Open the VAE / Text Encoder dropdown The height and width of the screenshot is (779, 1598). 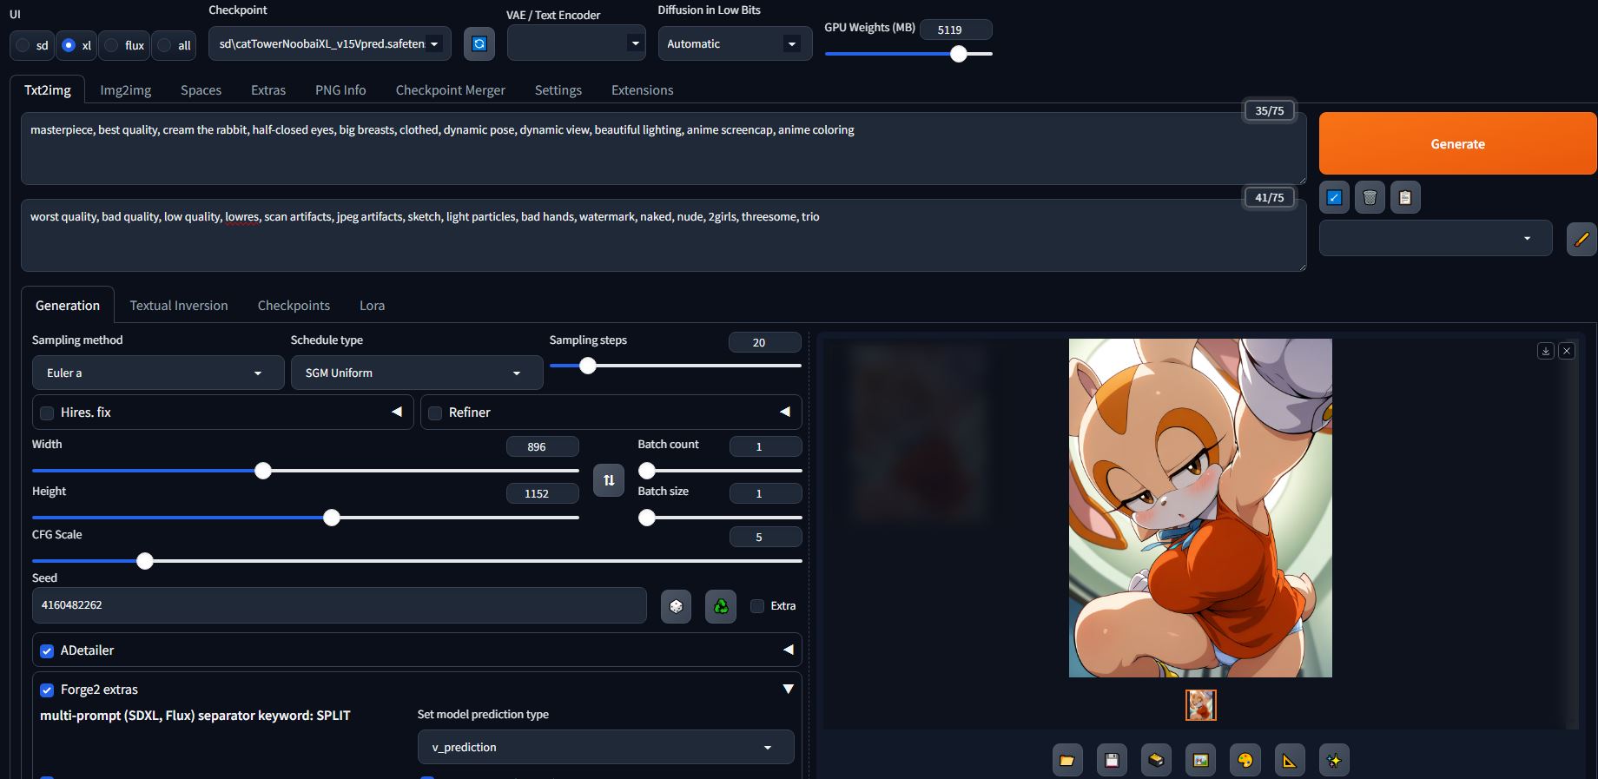[576, 43]
